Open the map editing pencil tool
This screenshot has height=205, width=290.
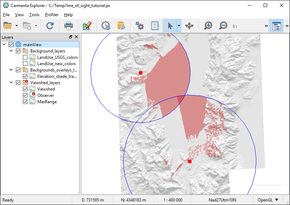coord(87,26)
